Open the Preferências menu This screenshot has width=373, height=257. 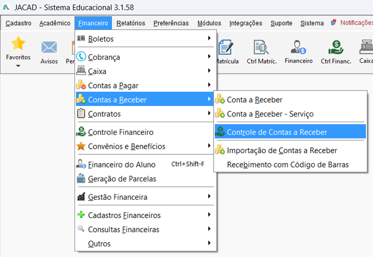click(x=171, y=23)
